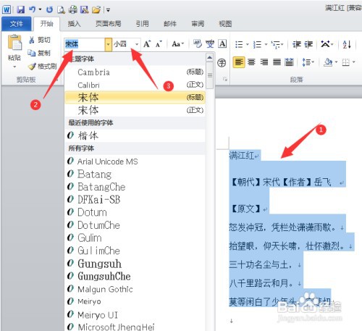Click font list scroll up arrow
The width and height of the screenshot is (362, 331).
(209, 57)
